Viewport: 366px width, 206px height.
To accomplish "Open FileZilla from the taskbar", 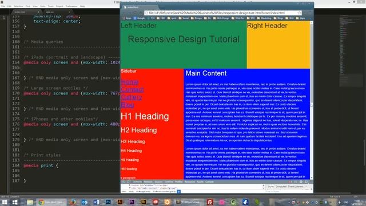I will pyautogui.click(x=210, y=202).
